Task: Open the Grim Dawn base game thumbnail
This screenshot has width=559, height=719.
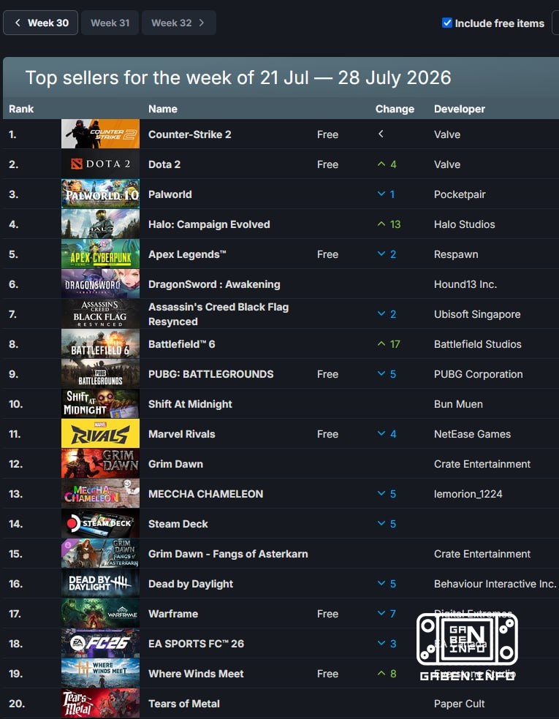Action: 100,463
